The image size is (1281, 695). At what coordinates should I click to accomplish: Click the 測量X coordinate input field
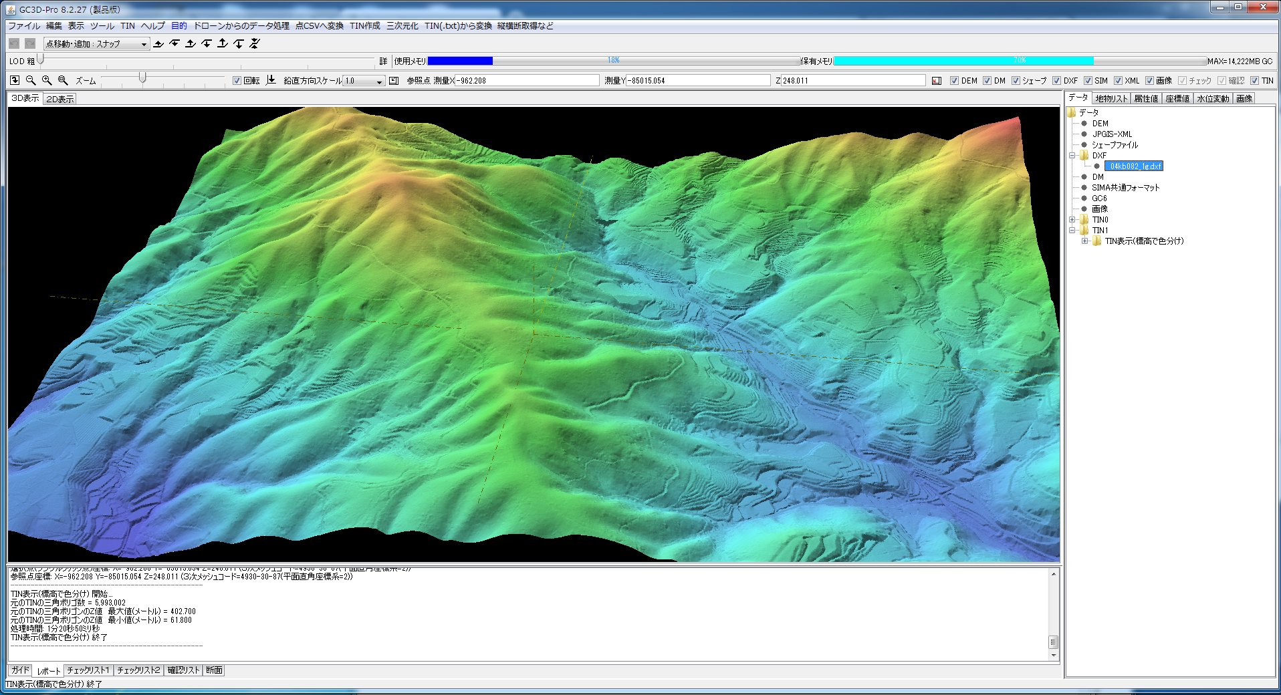527,80
